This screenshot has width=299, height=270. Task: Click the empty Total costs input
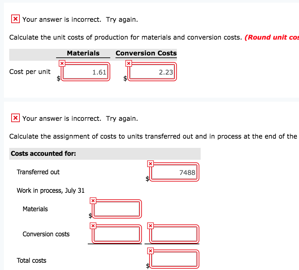(x=174, y=259)
